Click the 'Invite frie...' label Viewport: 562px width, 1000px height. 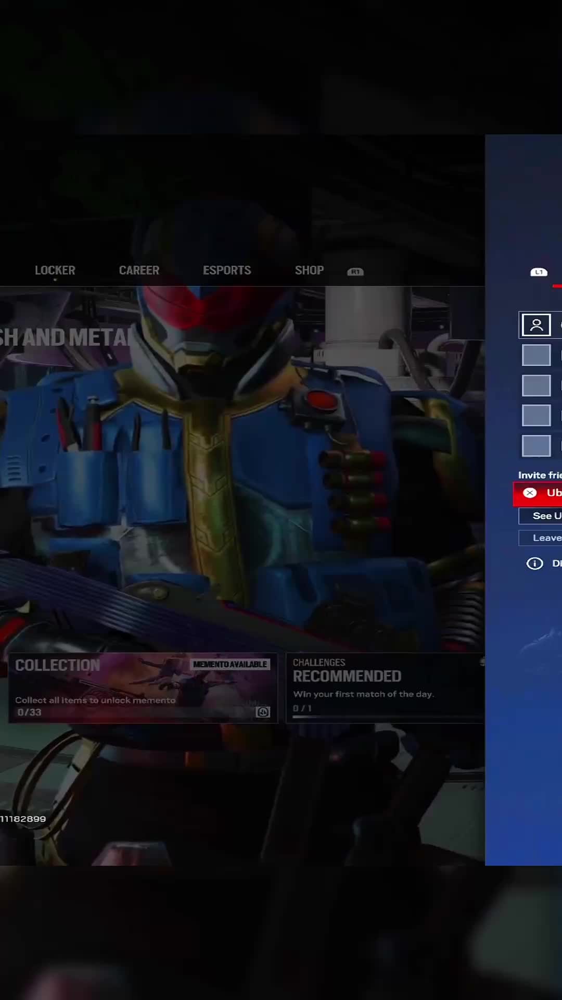tap(540, 475)
